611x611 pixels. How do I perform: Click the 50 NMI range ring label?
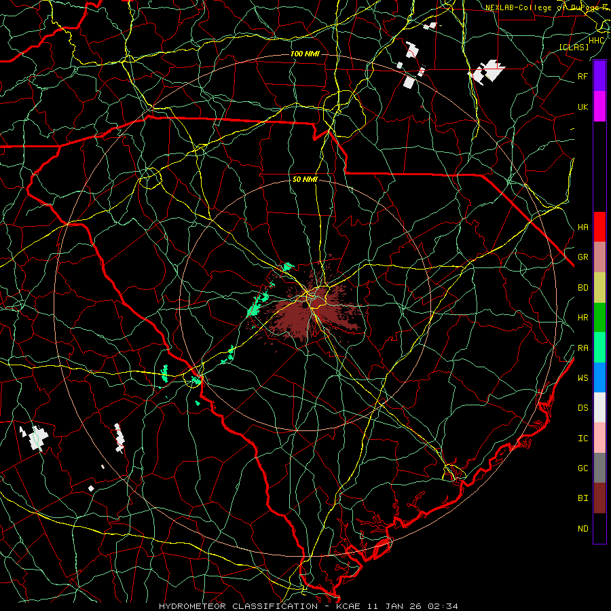click(305, 179)
